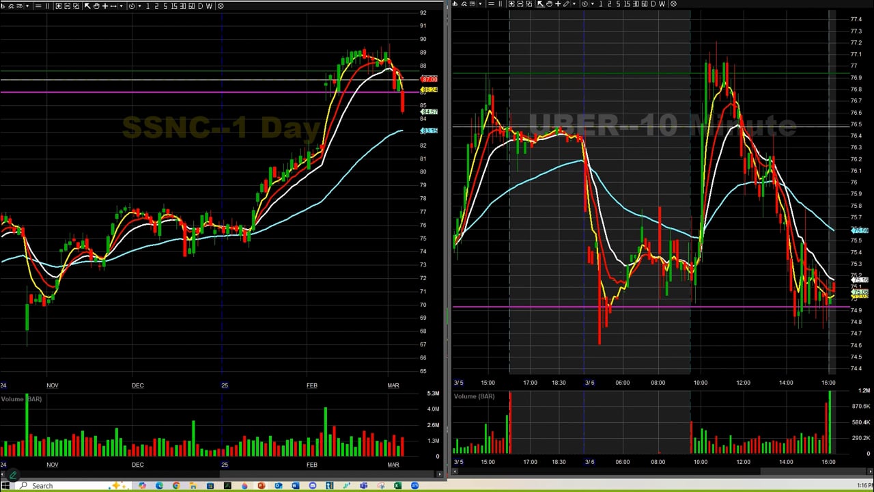
Task: Set SSNC chart to 5 minute timeframe
Action: coord(165,6)
